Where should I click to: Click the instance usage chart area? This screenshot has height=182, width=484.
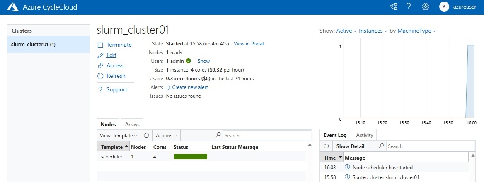409,78
